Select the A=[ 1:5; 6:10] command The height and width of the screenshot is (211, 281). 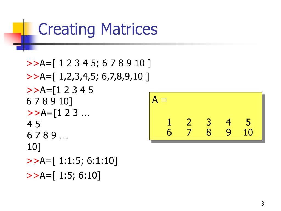pyautogui.click(x=70, y=176)
